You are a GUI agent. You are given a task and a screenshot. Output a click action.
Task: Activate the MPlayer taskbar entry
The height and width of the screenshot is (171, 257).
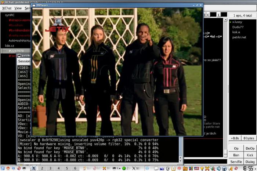(x=136, y=168)
